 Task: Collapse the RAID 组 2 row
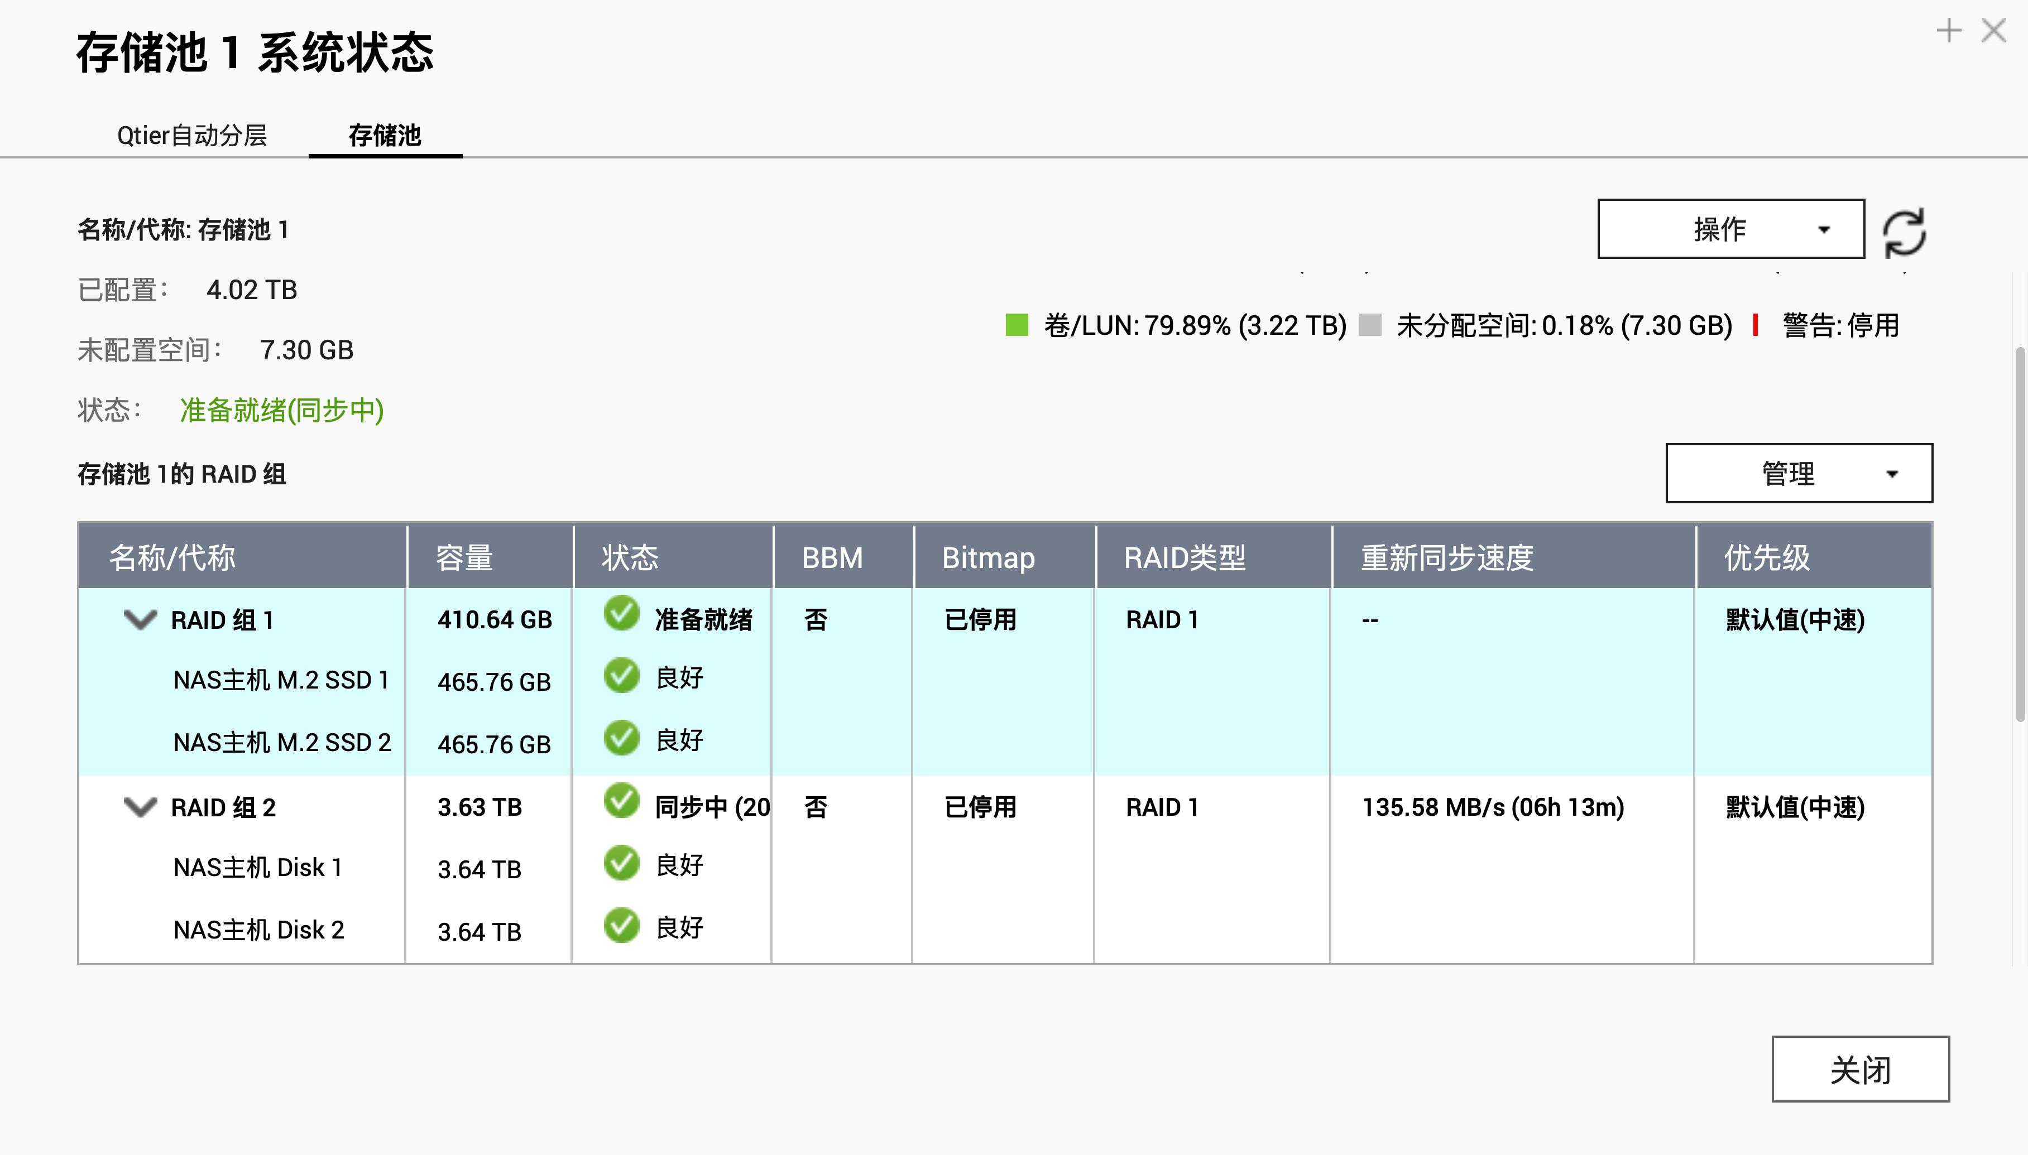coord(141,807)
